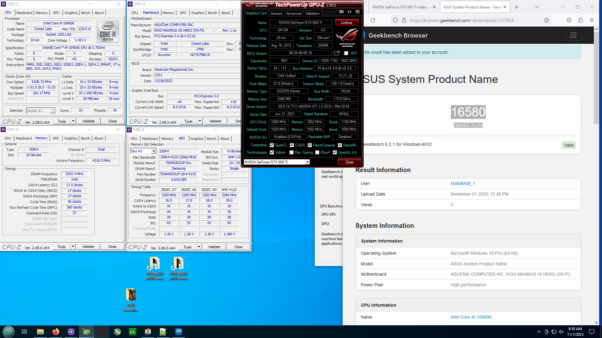Open the Graphics tab in CPU-Z Memory window

pyautogui.click(x=71, y=138)
